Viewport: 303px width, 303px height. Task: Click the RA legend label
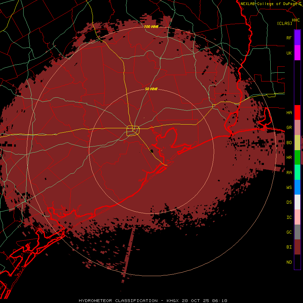pos(289,173)
